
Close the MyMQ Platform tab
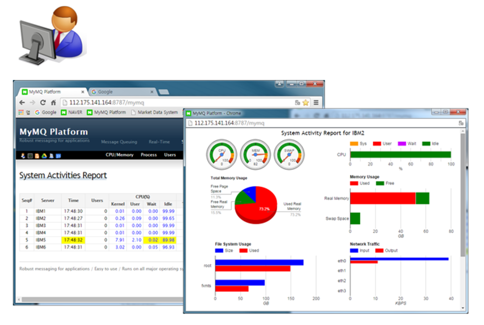tap(83, 92)
